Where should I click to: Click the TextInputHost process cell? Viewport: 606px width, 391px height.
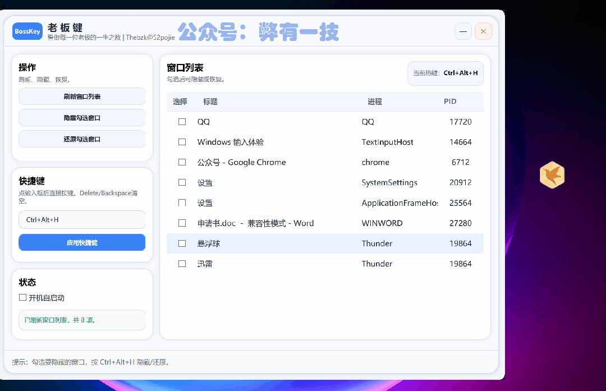387,142
